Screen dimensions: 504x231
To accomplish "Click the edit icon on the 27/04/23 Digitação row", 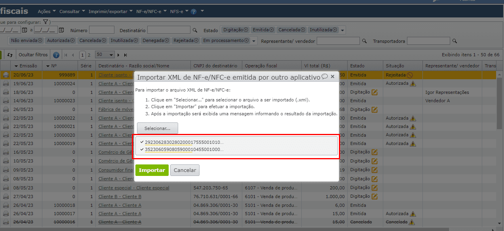I will click(375, 197).
